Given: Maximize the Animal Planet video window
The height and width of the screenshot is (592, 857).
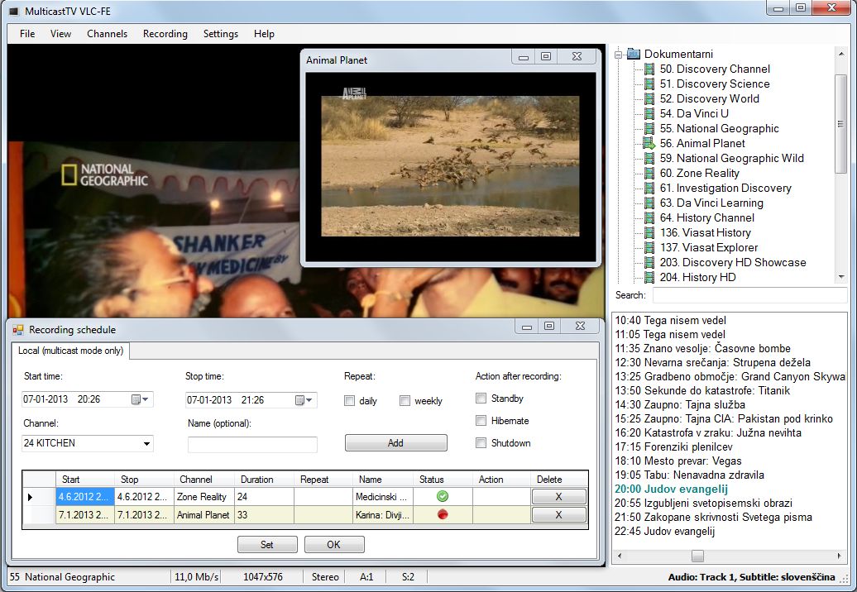Looking at the screenshot, I should point(546,56).
